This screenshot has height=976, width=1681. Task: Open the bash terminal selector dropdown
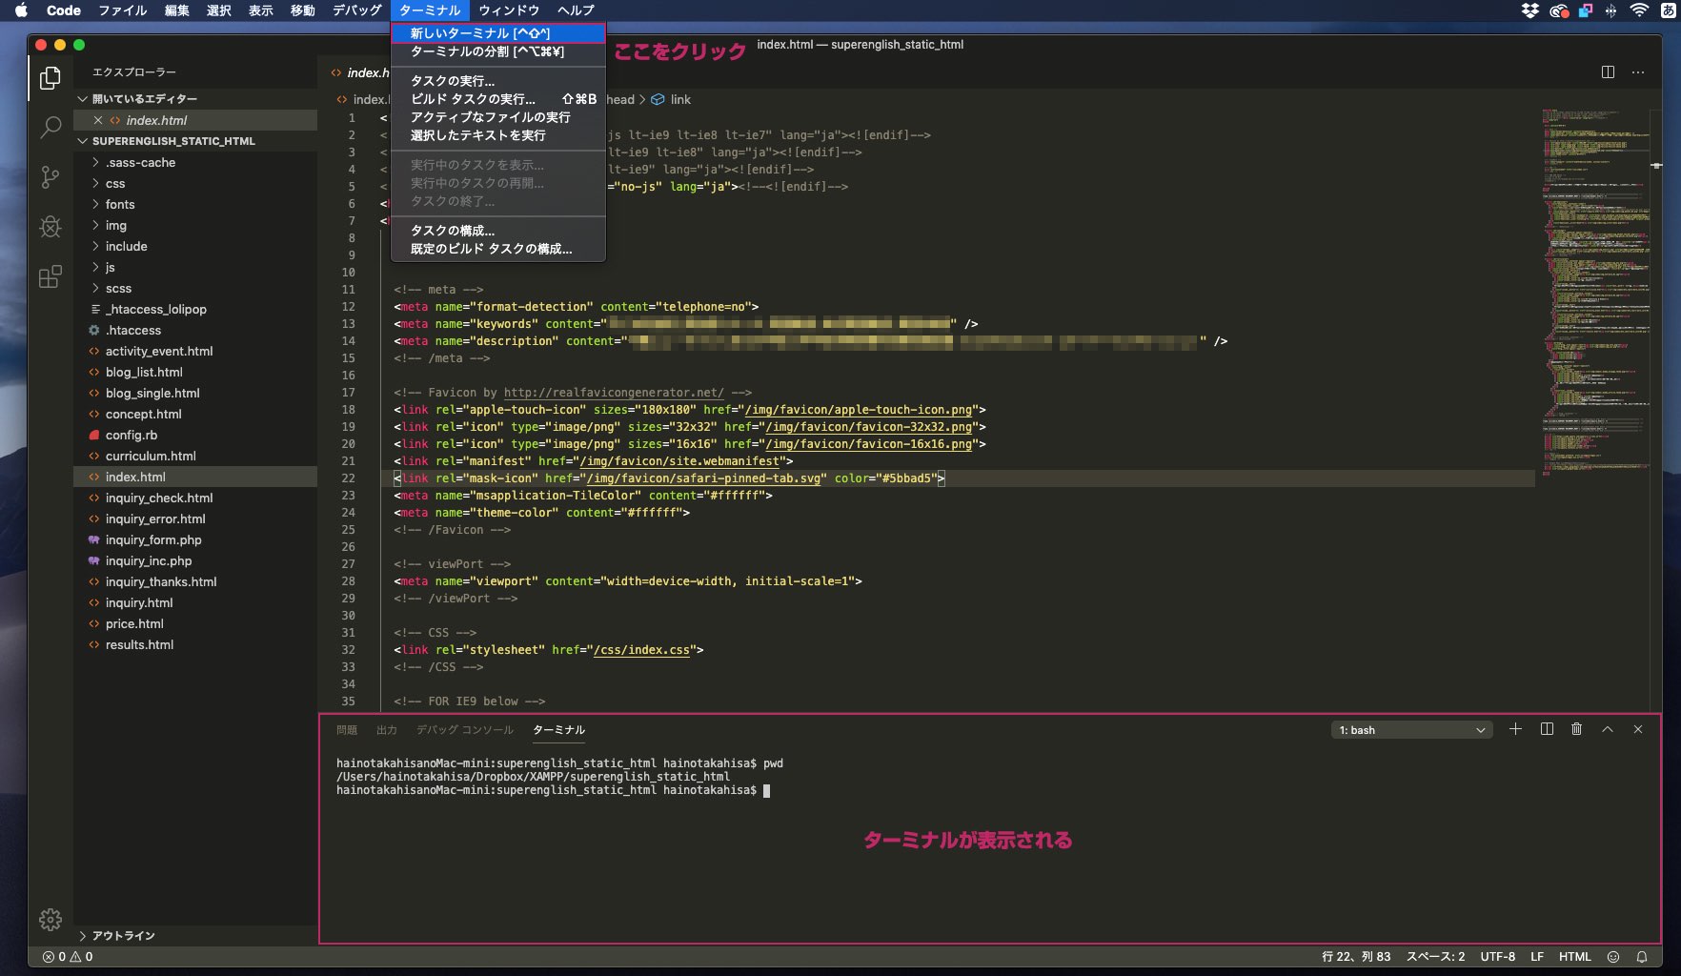1411,730
